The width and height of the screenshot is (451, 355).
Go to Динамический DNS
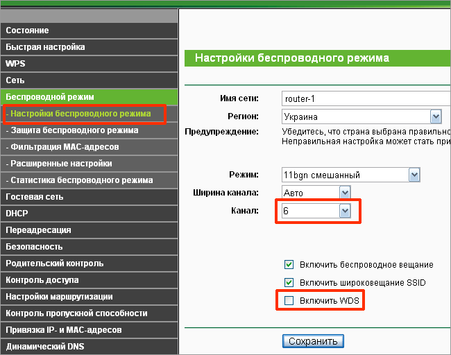(x=89, y=347)
